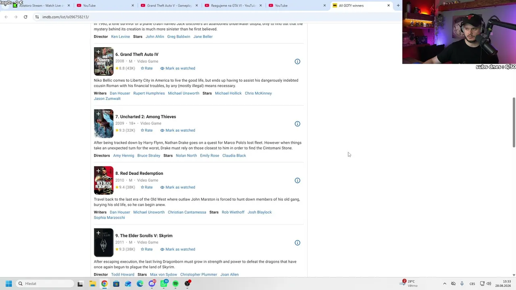Add Uncharted 2 poster to watchlist
The width and height of the screenshot is (516, 290).
pyautogui.click(x=98, y=114)
